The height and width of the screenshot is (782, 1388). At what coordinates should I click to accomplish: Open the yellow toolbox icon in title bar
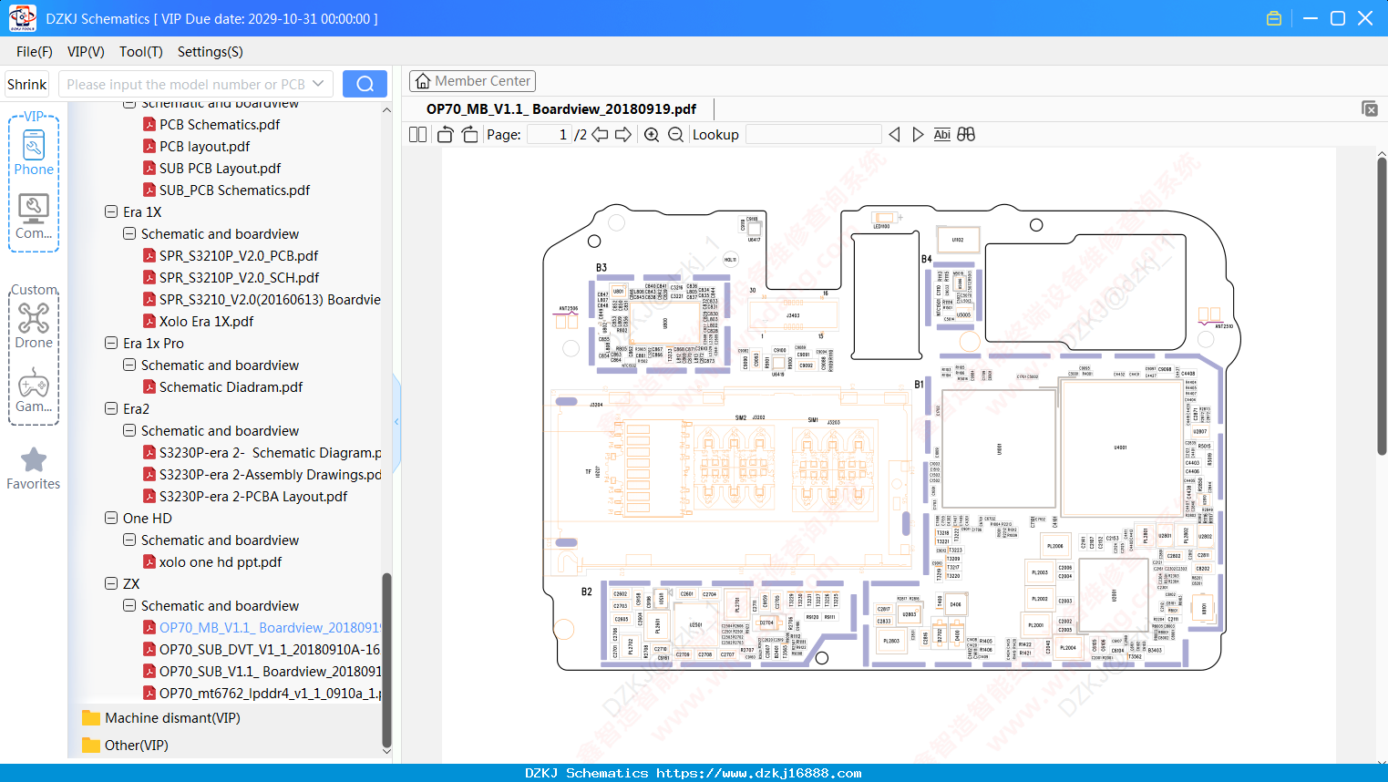[1274, 18]
